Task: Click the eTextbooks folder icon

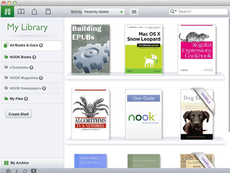Action: 6,67
